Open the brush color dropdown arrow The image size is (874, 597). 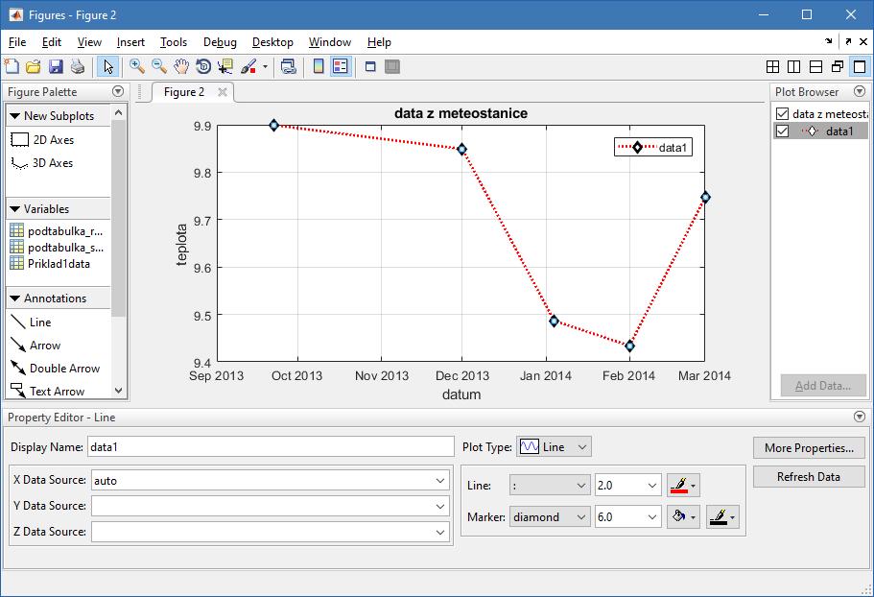pos(266,67)
